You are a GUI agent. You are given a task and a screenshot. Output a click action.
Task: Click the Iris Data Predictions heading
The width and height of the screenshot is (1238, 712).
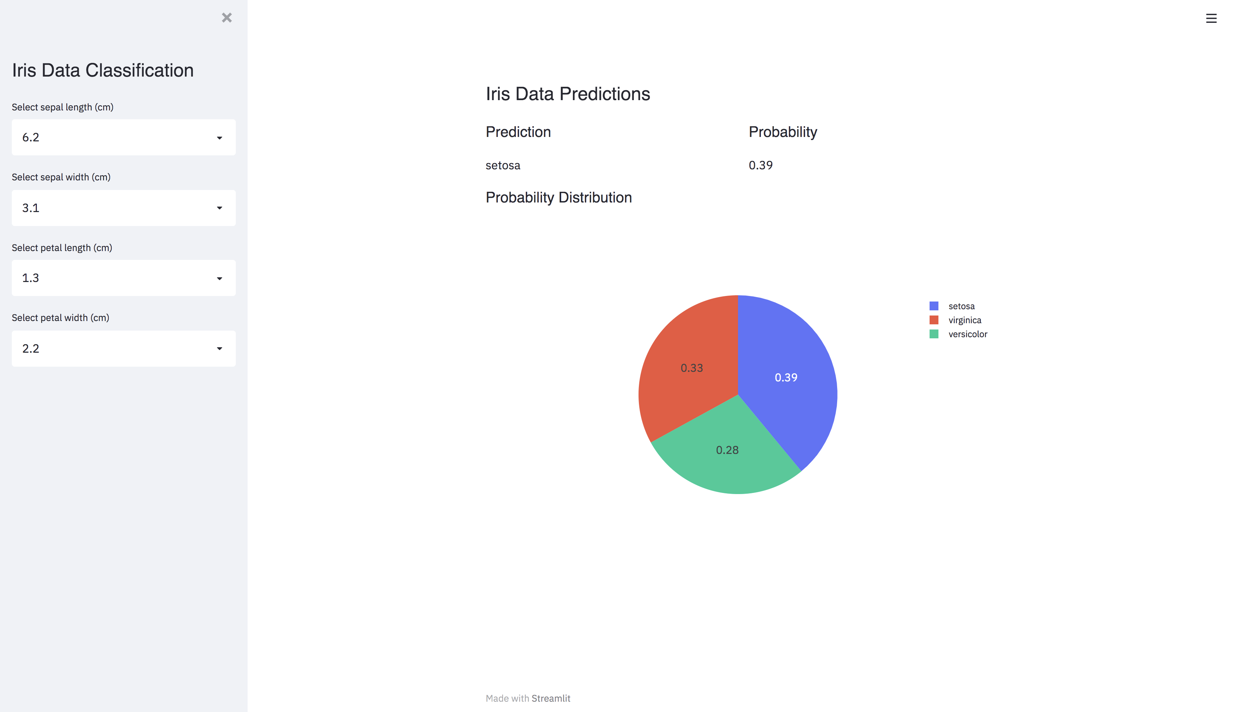568,94
